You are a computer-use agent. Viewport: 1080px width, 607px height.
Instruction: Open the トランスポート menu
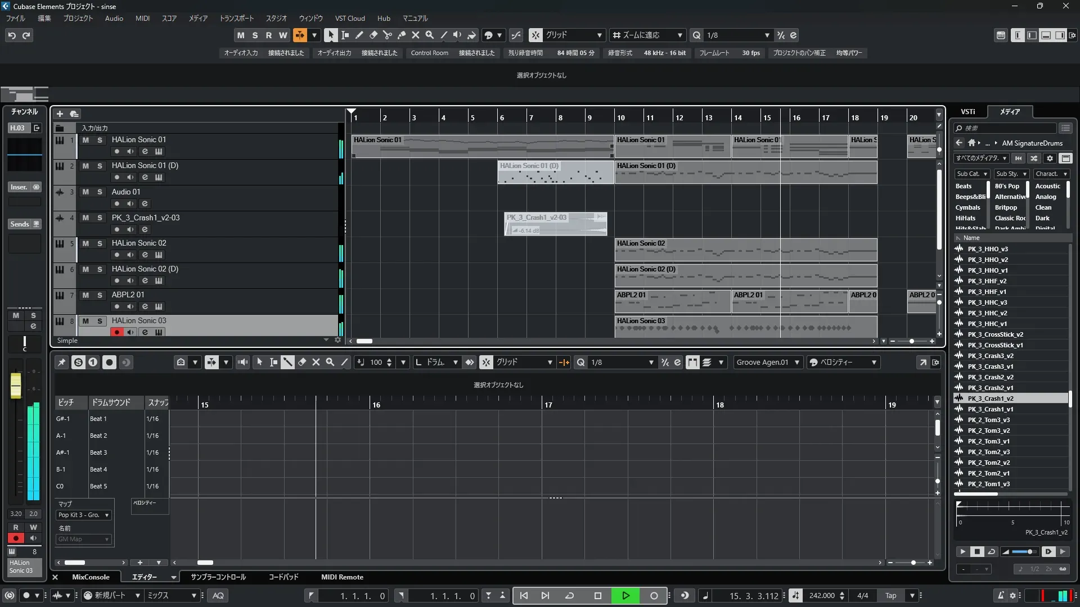click(x=236, y=18)
